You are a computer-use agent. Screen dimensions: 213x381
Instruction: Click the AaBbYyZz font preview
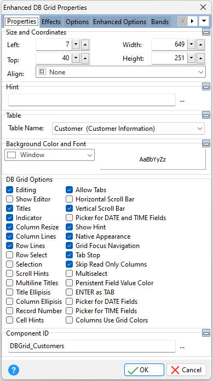(153, 160)
